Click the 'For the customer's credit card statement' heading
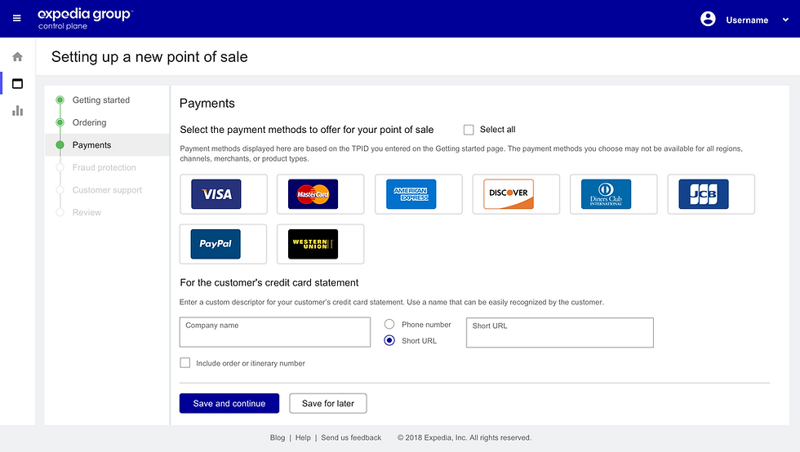Screen dimensions: 800x452 pos(269,282)
